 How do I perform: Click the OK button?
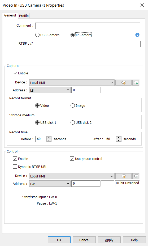[59, 240]
